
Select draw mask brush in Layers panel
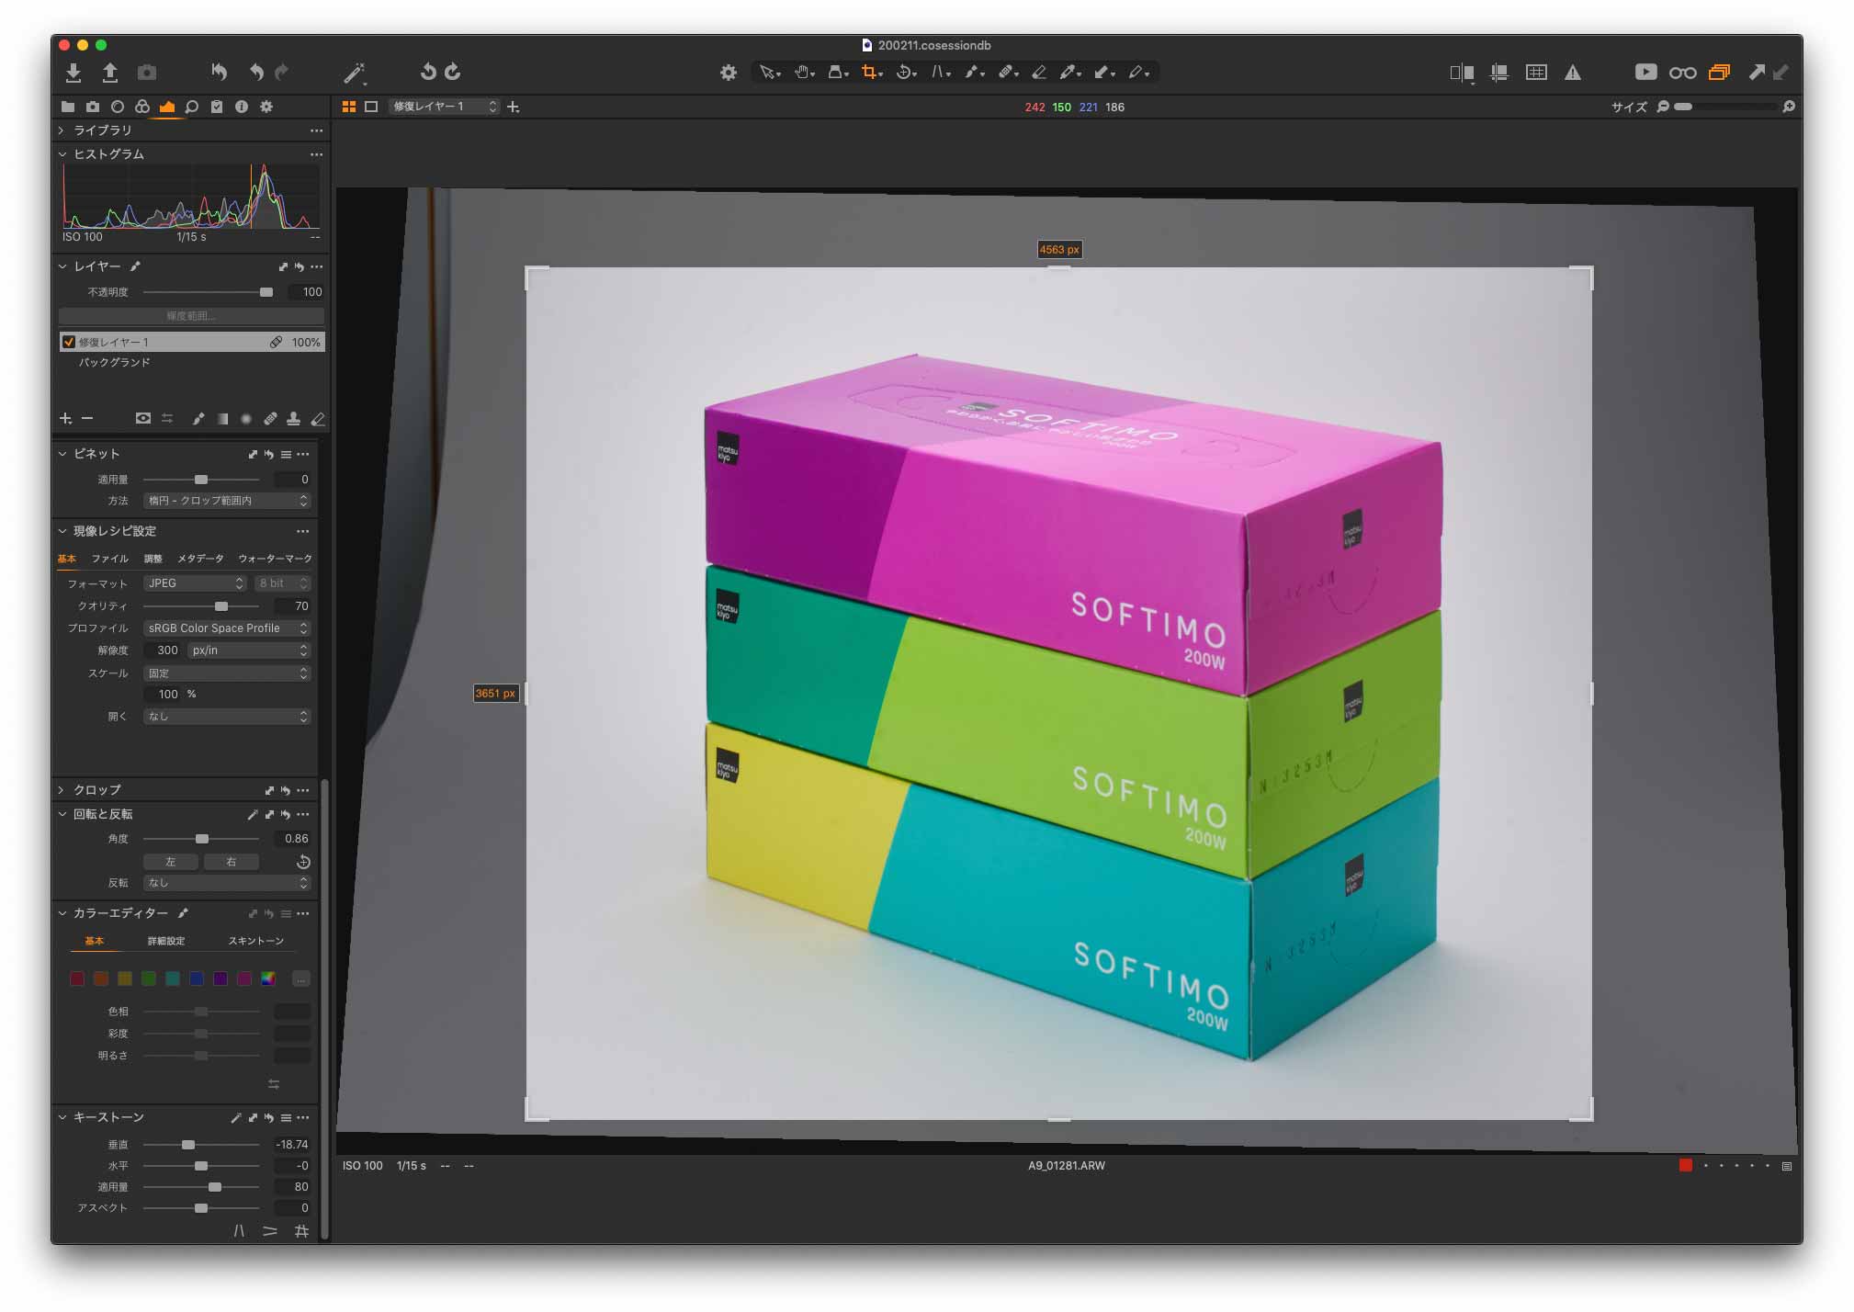pos(198,419)
